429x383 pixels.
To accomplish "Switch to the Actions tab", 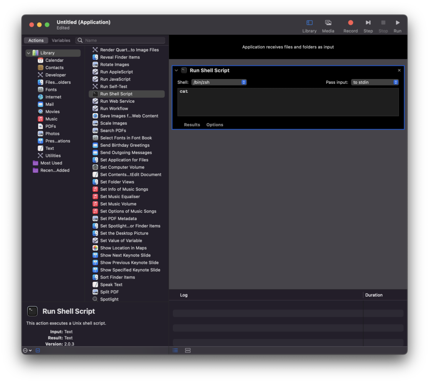I will pyautogui.click(x=36, y=40).
